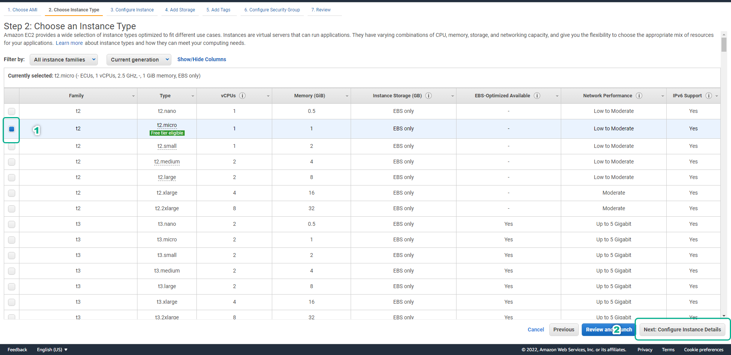
Task: Click the vertical scrollbar down arrow
Action: coord(724,316)
